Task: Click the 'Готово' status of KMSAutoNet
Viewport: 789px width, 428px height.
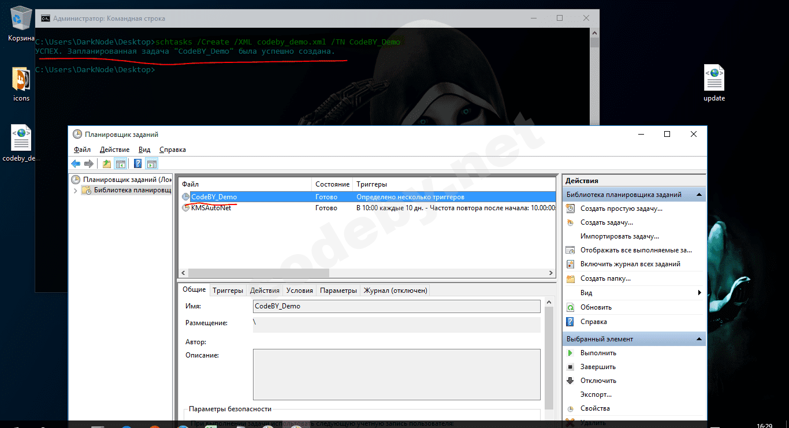Action: [326, 208]
